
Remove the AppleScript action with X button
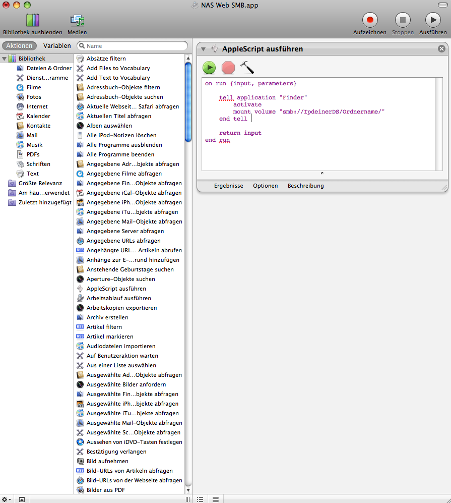click(441, 49)
